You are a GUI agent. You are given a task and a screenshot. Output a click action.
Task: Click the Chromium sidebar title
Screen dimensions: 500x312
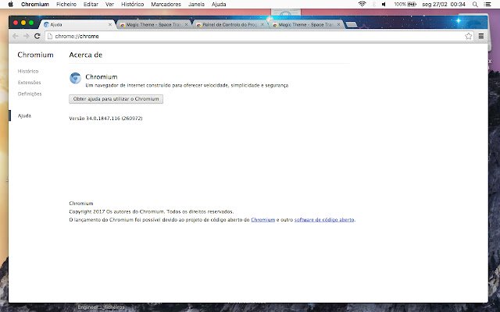coord(35,55)
